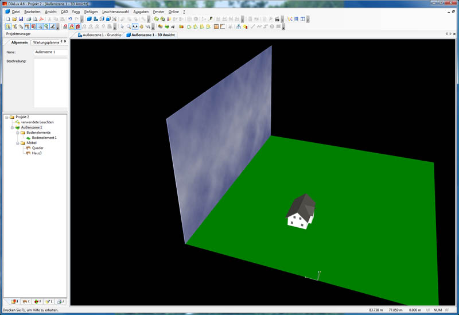Image resolution: width=459 pixels, height=315 pixels.
Task: Select the arrow pointer tool
Action: coord(122,26)
